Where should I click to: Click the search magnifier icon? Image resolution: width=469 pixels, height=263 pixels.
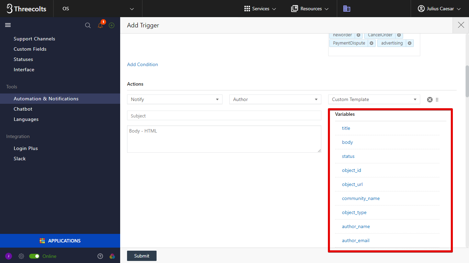[x=88, y=25]
